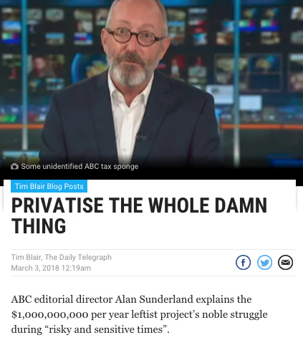Image resolution: width=303 pixels, height=340 pixels.
Task: Tap the name 'Alan Sunderland' in the article
Action: 154,299
